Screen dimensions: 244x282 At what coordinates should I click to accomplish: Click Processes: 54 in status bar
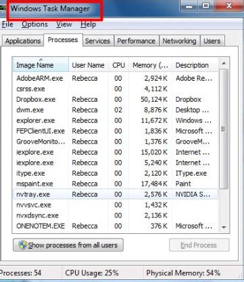pyautogui.click(x=21, y=273)
